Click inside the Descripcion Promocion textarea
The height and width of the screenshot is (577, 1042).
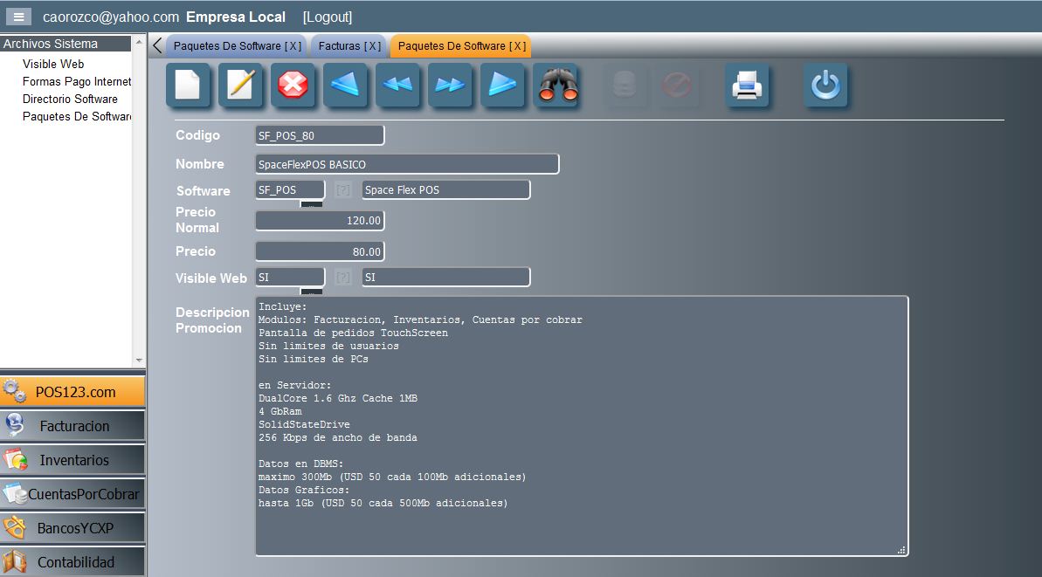coord(582,426)
